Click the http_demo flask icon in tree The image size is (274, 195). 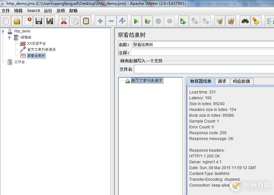[x=10, y=31]
